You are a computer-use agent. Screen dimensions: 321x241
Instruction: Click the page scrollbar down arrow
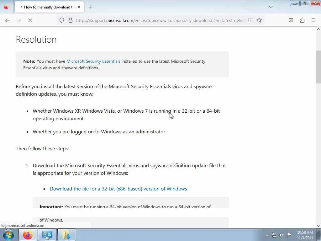(x=318, y=226)
